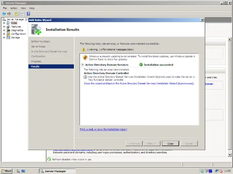The image size is (233, 174).
Task: Close the Add Roles Wizard dialog
Action: pos(202,20)
